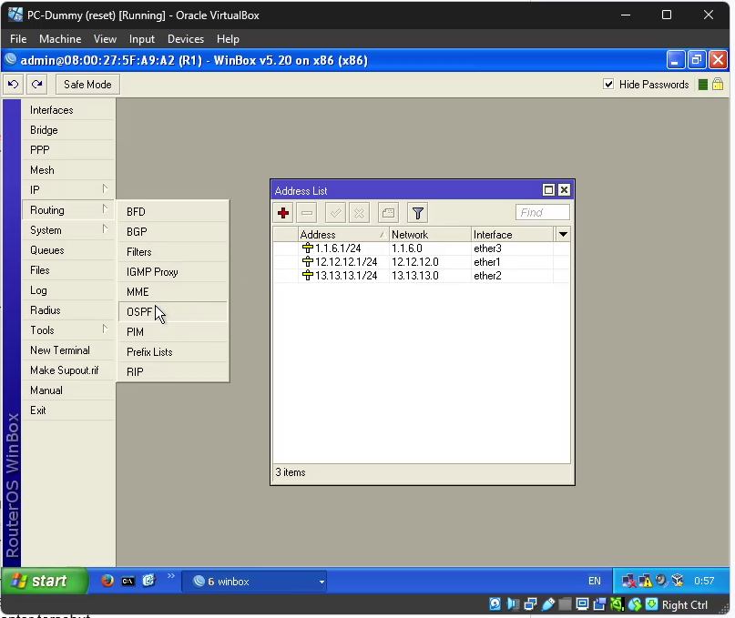Open Filters in the Routing submenu
735x618 pixels.
(172, 251)
